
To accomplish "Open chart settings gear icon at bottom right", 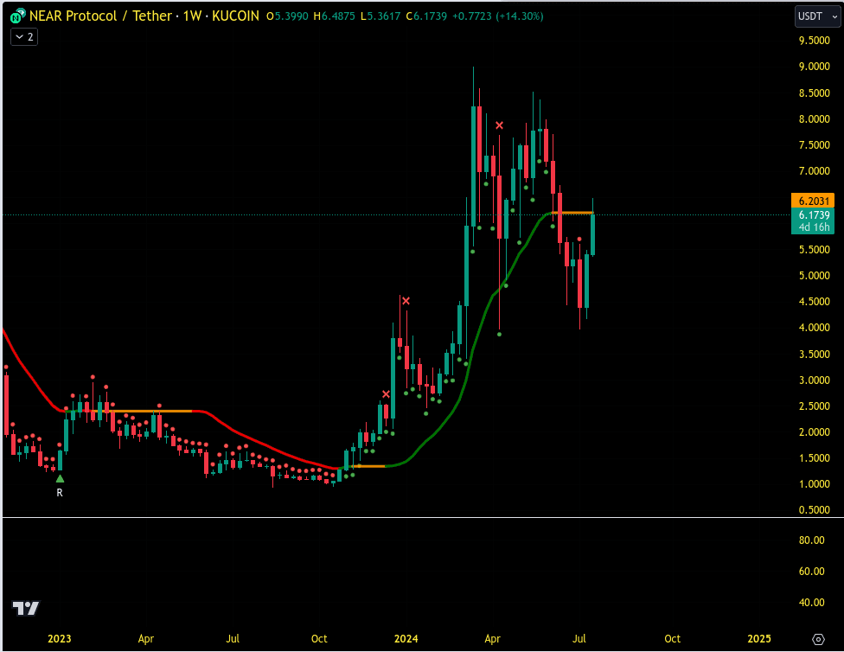I will pos(818,639).
